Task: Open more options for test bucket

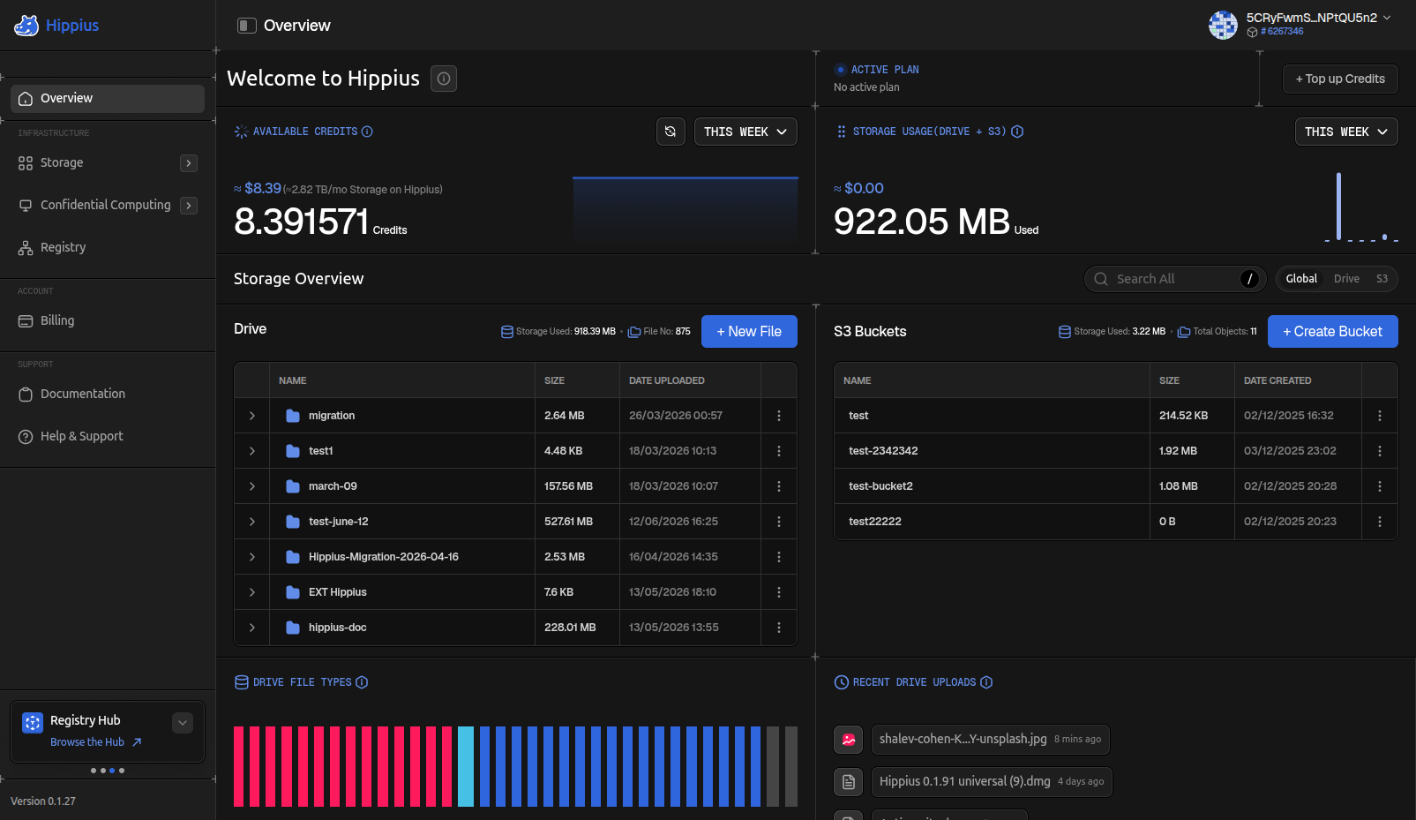Action: 1380,416
